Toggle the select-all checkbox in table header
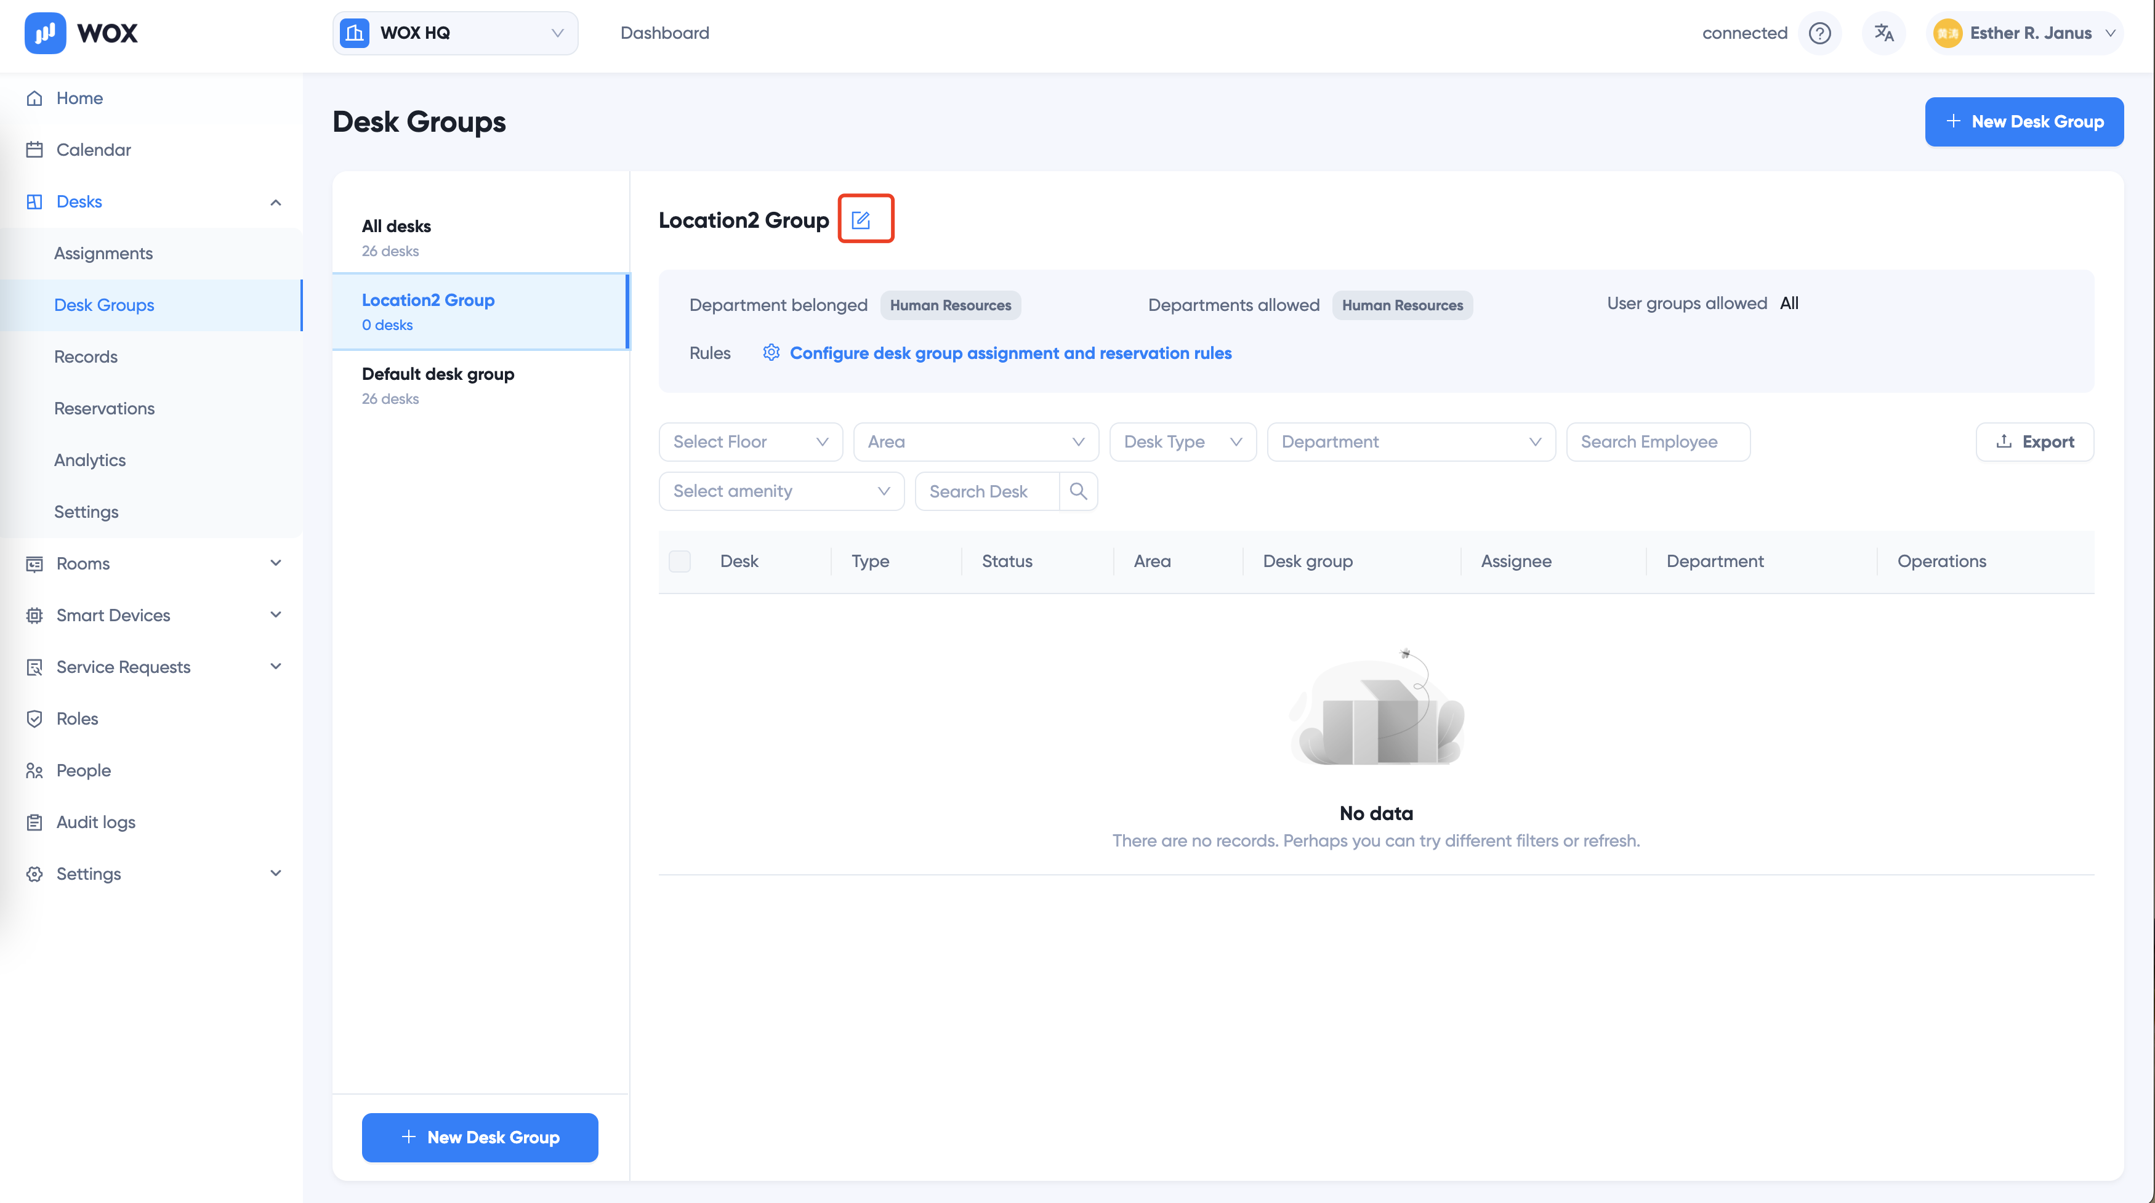 tap(680, 561)
